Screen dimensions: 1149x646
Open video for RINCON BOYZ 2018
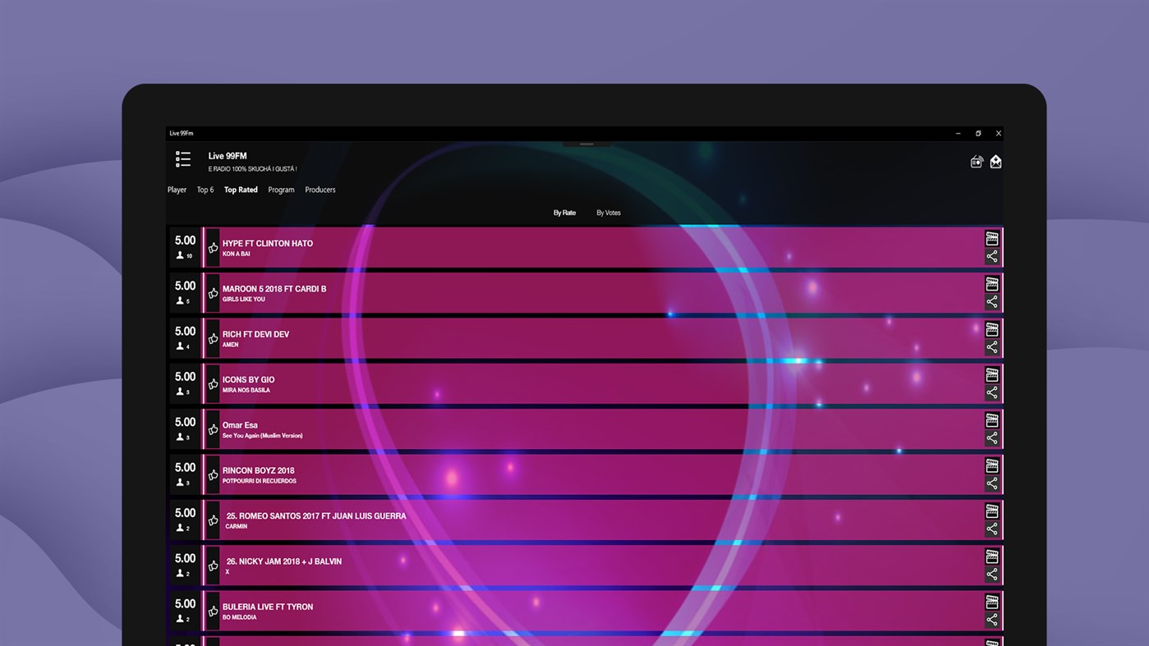[x=992, y=465]
